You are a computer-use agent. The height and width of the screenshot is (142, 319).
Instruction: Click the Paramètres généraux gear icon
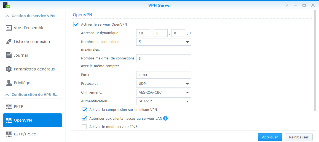pyautogui.click(x=9, y=69)
